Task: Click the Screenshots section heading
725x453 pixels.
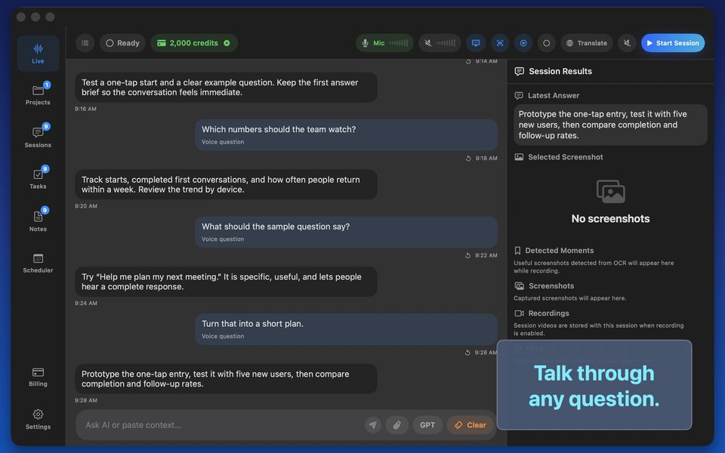Action: tap(551, 285)
